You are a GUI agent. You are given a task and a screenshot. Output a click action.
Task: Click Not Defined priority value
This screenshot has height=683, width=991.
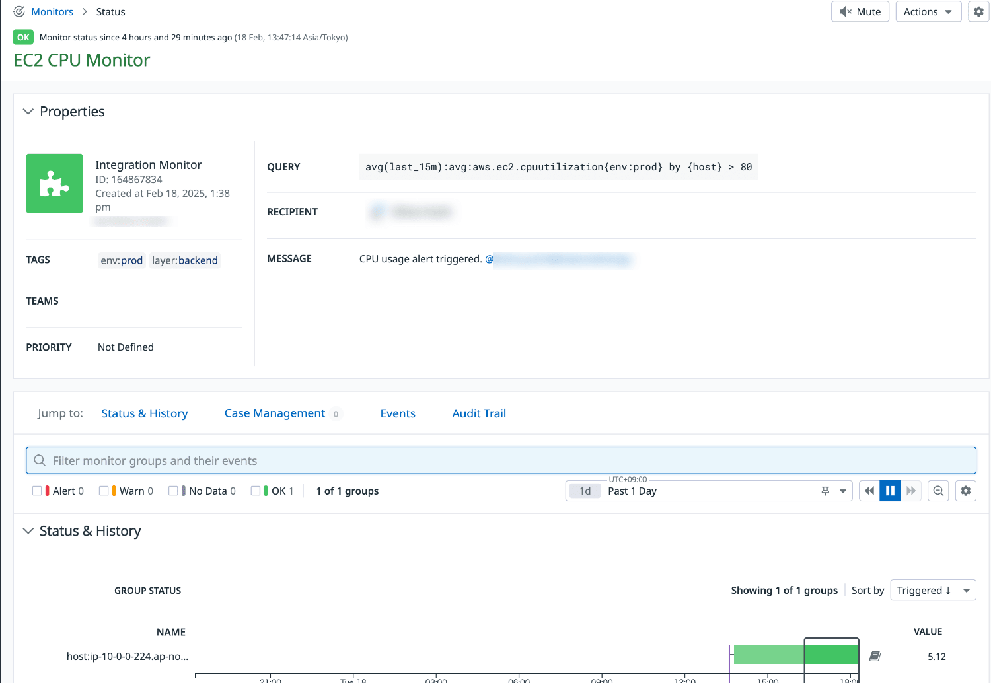126,347
